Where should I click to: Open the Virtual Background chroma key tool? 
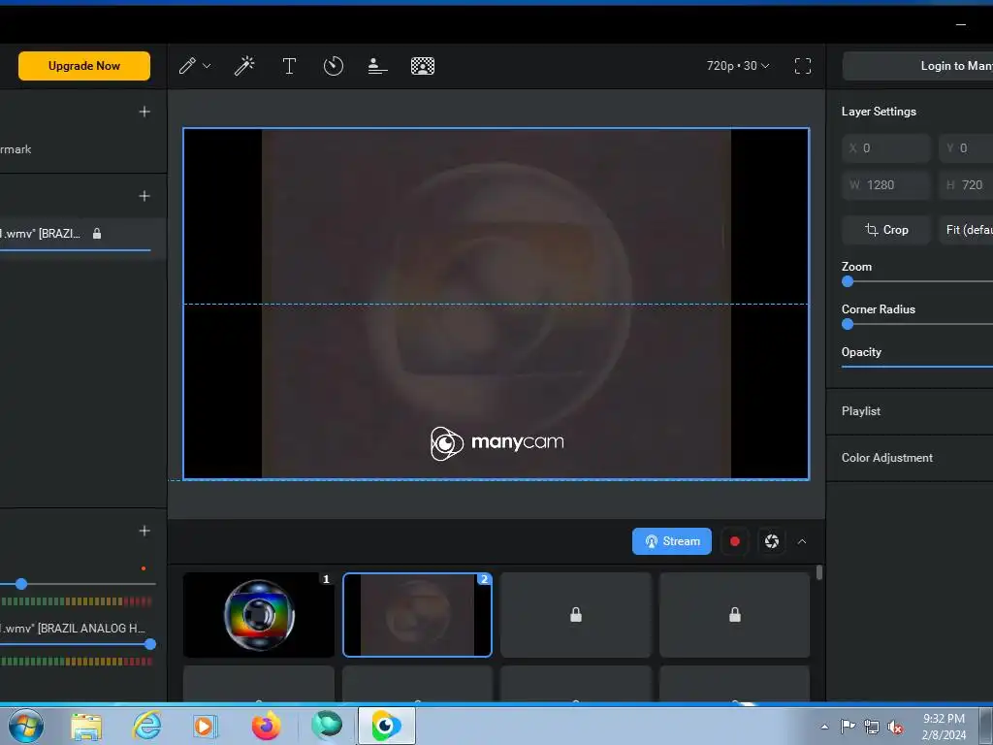tap(423, 66)
